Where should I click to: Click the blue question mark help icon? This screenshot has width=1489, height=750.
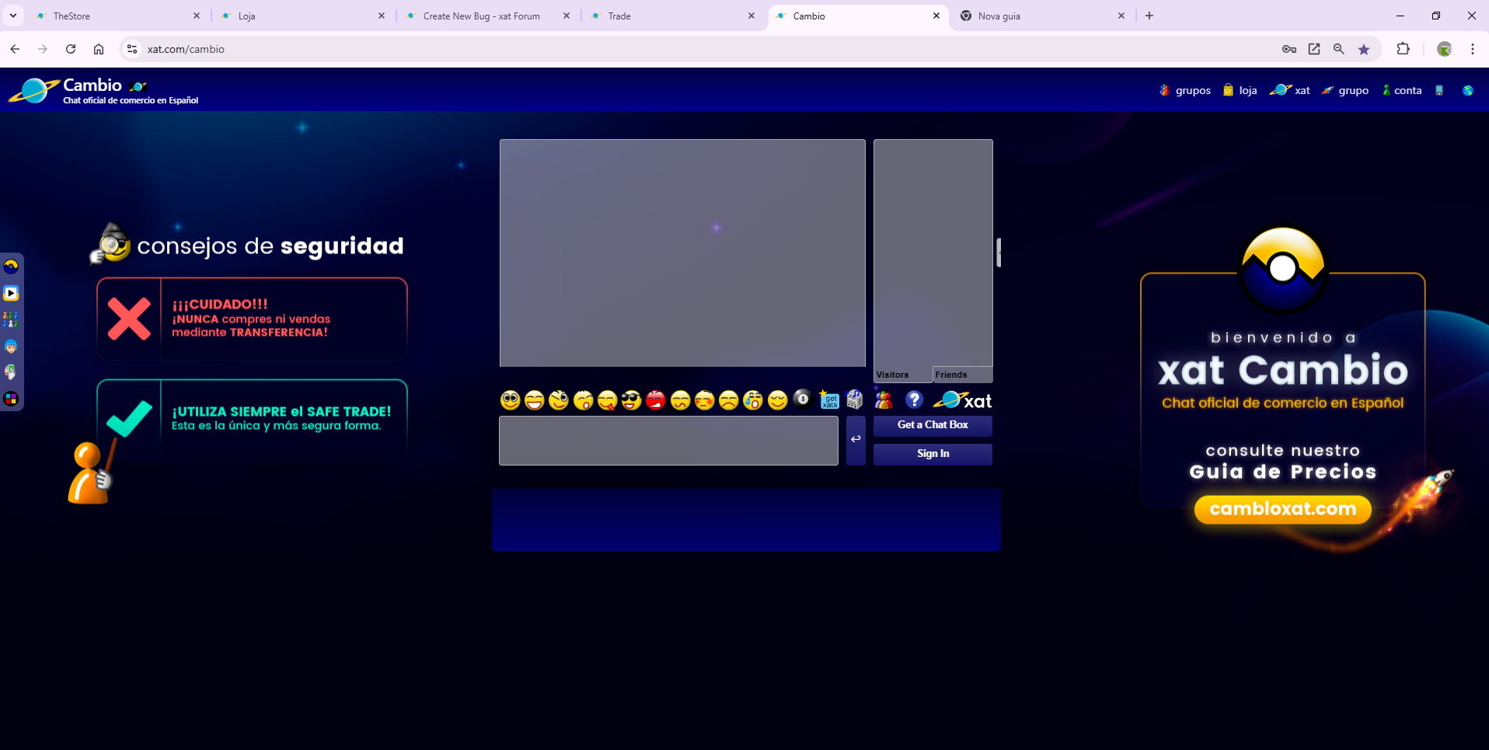point(914,399)
